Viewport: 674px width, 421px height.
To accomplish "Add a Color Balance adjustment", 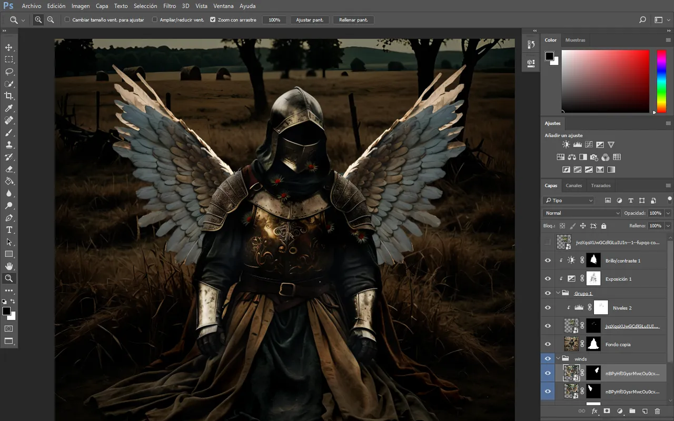I will click(572, 157).
